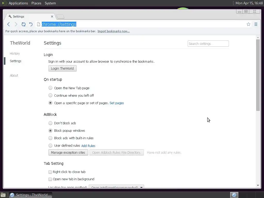Click Manage exception sites button
The width and height of the screenshot is (264, 198).
tap(68, 152)
